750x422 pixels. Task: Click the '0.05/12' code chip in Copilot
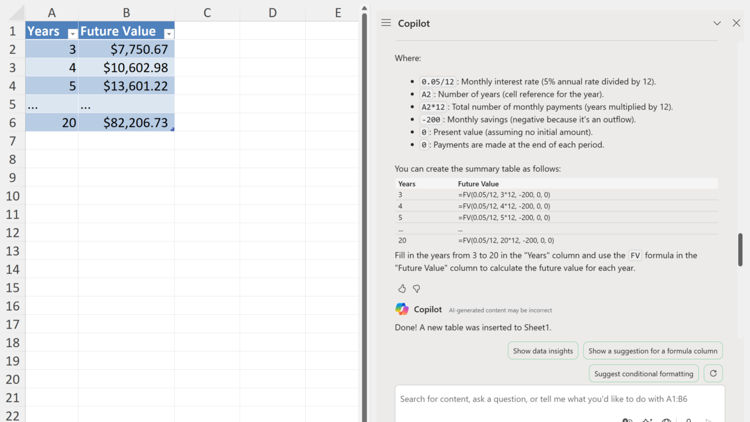(438, 81)
